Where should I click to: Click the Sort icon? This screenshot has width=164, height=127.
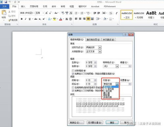111,13
